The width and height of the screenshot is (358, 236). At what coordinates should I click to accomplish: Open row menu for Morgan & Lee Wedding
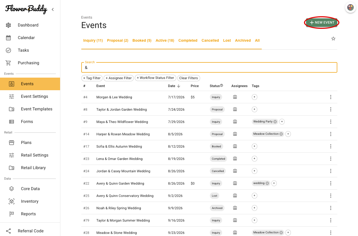point(331,97)
